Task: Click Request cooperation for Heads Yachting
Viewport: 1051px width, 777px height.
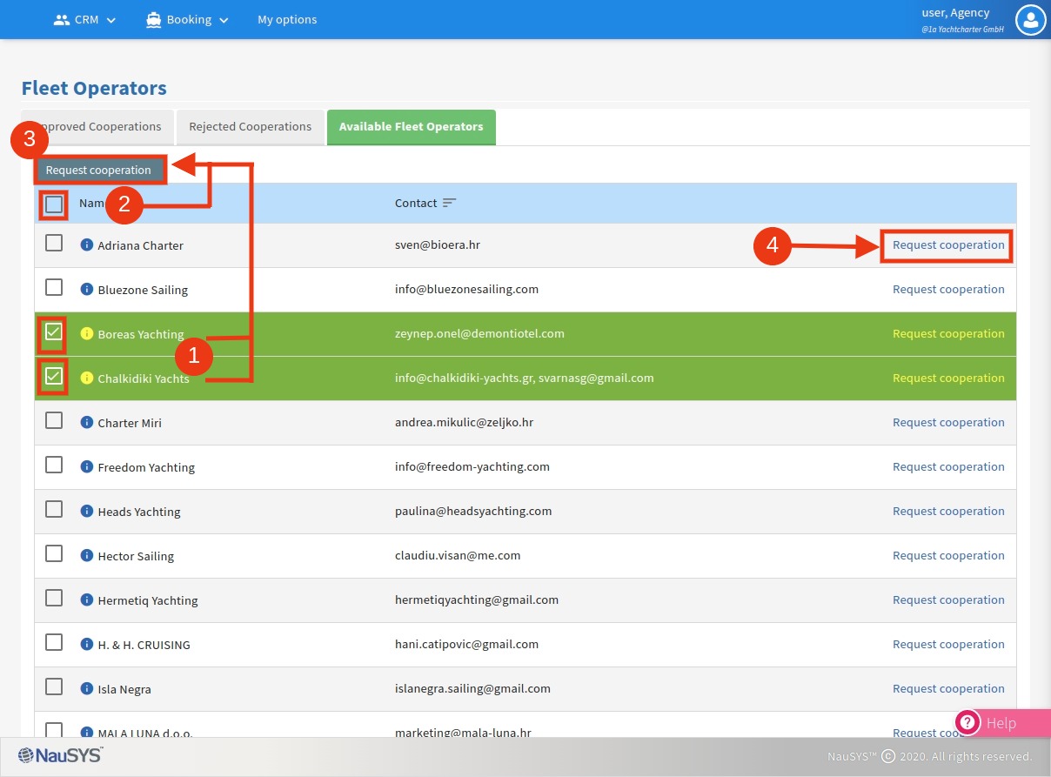Action: (x=948, y=512)
